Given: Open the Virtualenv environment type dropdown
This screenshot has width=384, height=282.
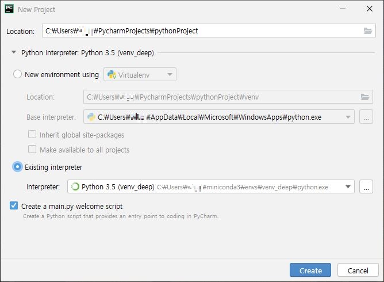Looking at the screenshot, I should 140,75.
